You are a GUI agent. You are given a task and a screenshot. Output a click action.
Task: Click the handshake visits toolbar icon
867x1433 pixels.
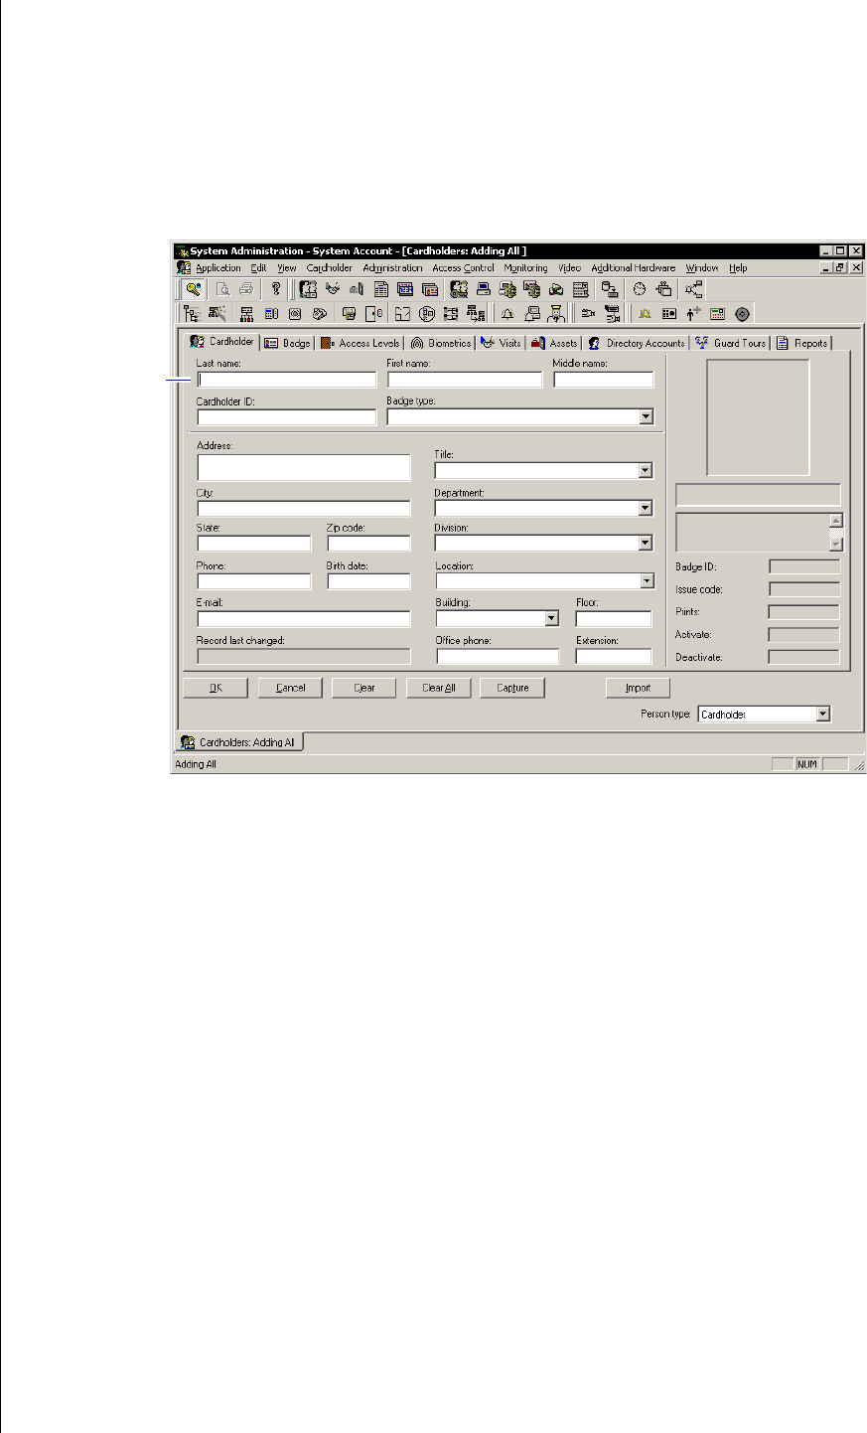[333, 289]
